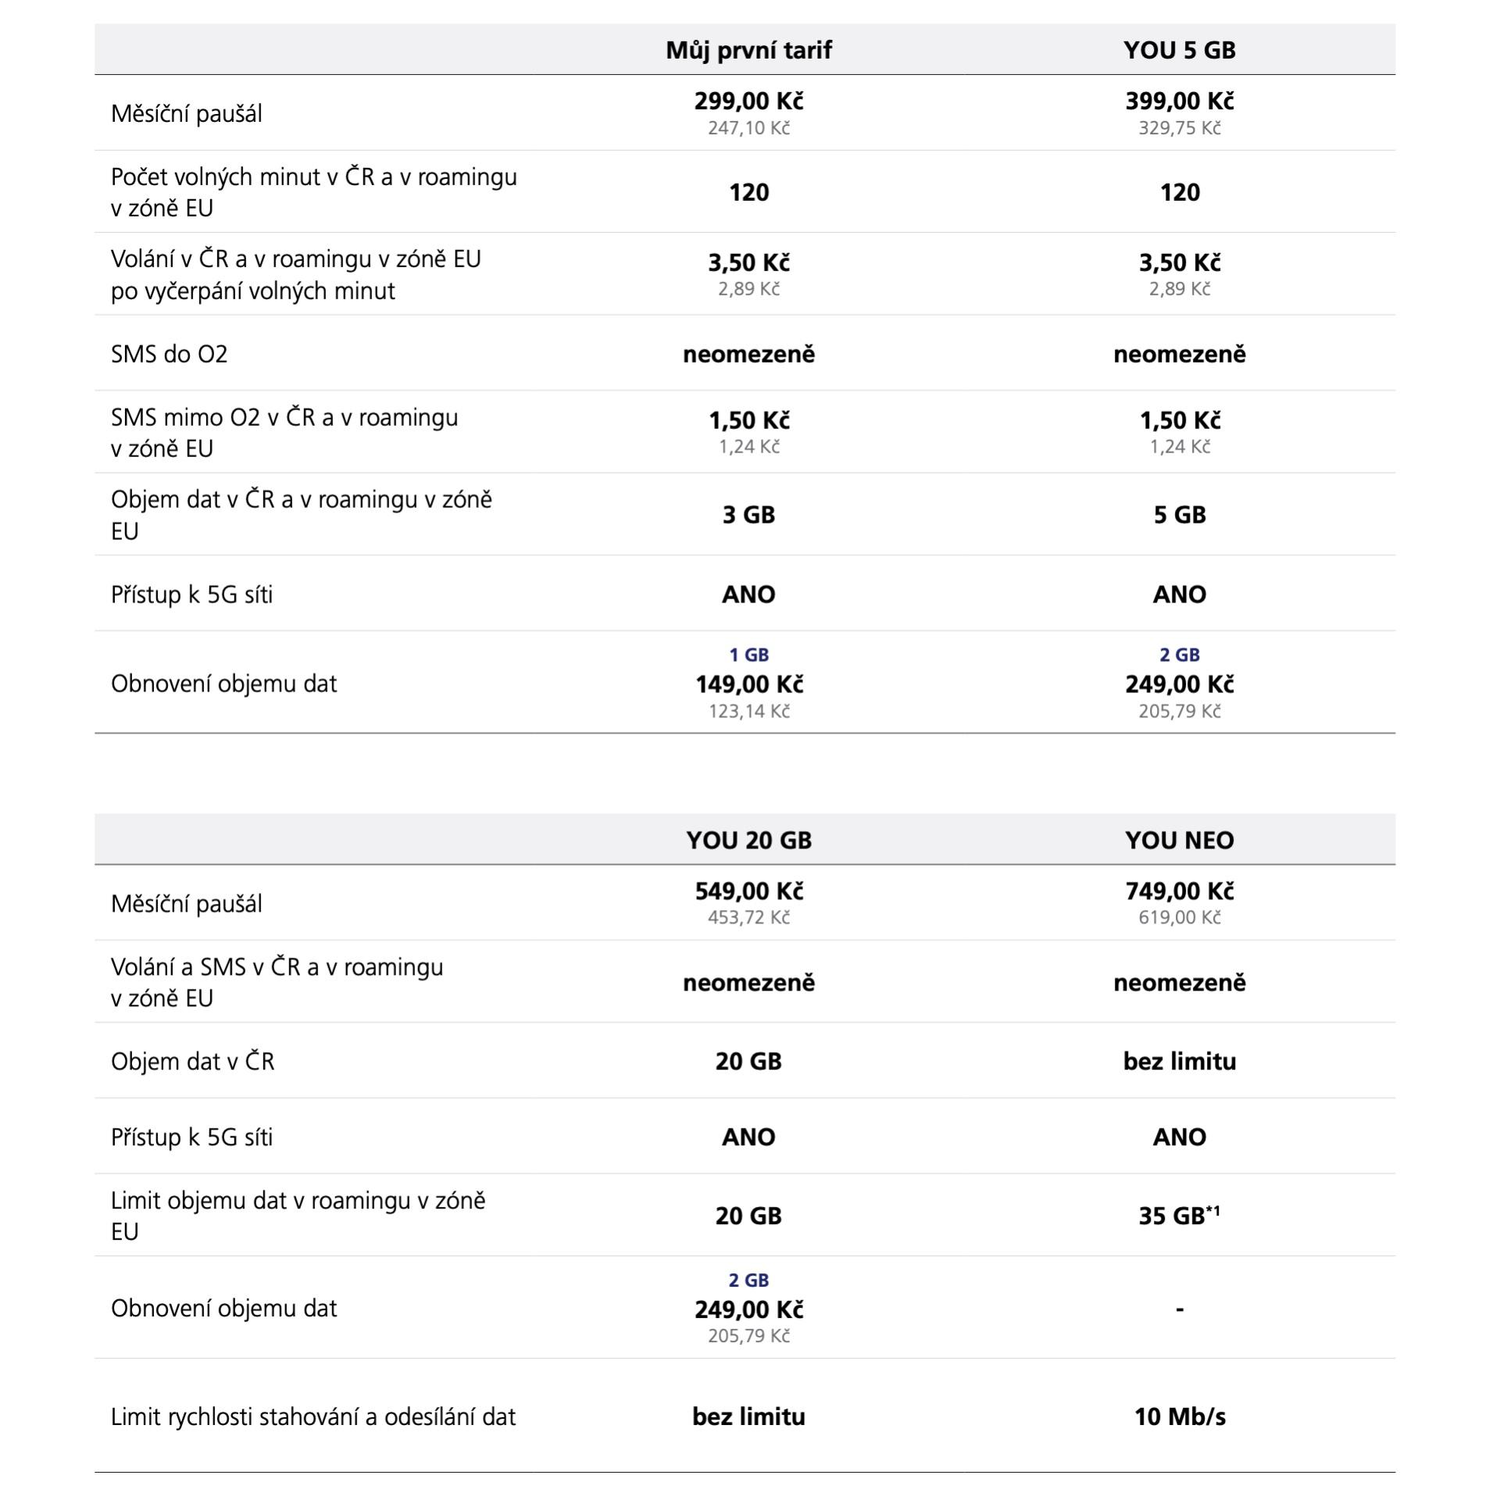
Task: Click the 'bez limitu' data value for YOU NEO
Action: tap(1179, 1062)
